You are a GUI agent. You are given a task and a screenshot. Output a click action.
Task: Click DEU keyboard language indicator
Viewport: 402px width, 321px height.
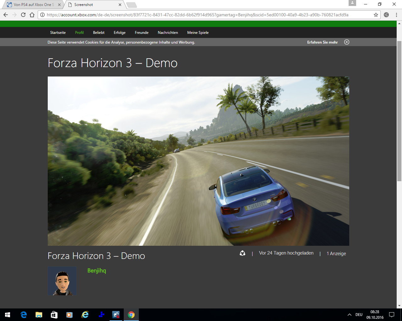(x=359, y=315)
